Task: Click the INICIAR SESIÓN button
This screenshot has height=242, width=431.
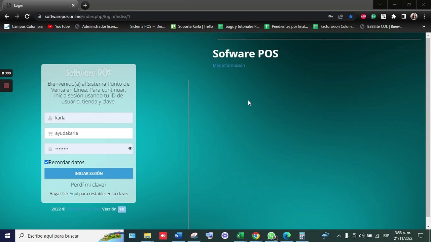Action: (88, 173)
